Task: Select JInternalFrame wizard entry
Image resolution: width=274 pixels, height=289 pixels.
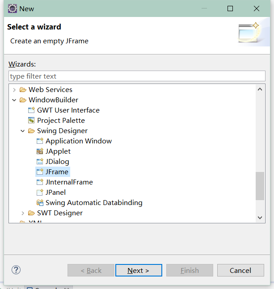Action: click(x=69, y=182)
